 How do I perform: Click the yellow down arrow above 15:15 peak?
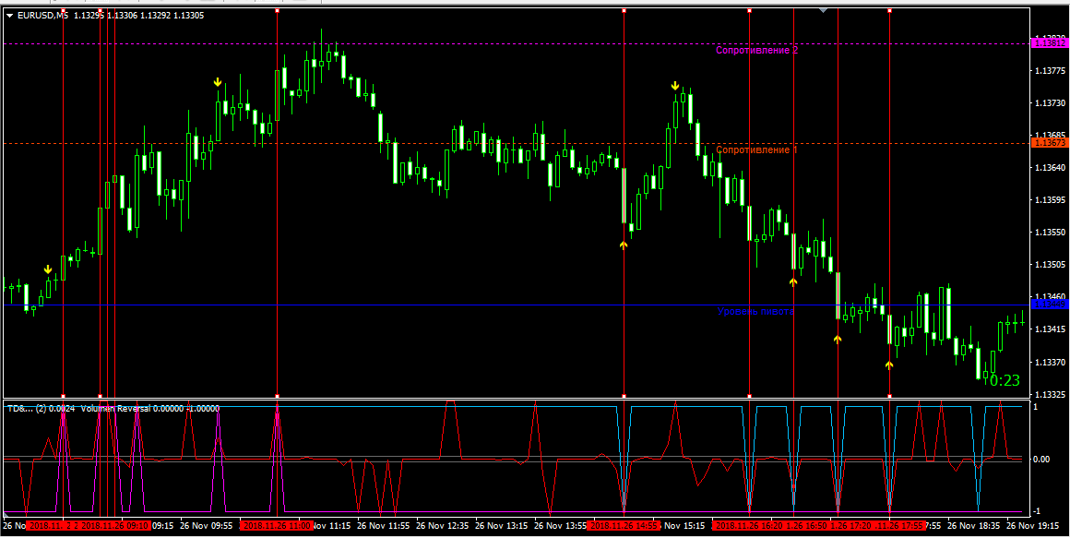coord(675,85)
